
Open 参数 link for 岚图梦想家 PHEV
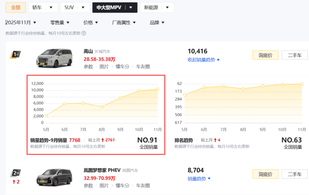[x=88, y=185]
